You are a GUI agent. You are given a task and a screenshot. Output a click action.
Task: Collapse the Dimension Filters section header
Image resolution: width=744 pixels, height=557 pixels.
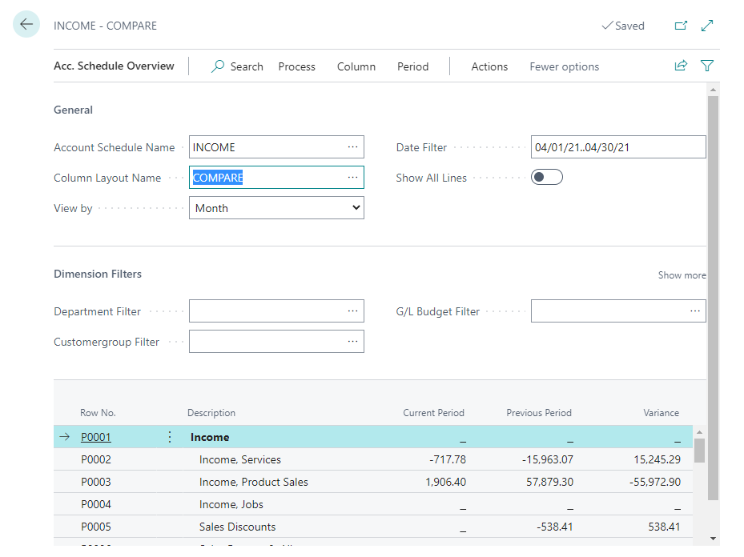pos(98,274)
